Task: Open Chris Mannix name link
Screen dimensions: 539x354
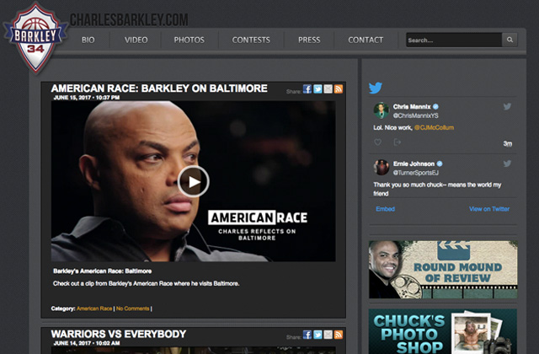Action: click(412, 107)
